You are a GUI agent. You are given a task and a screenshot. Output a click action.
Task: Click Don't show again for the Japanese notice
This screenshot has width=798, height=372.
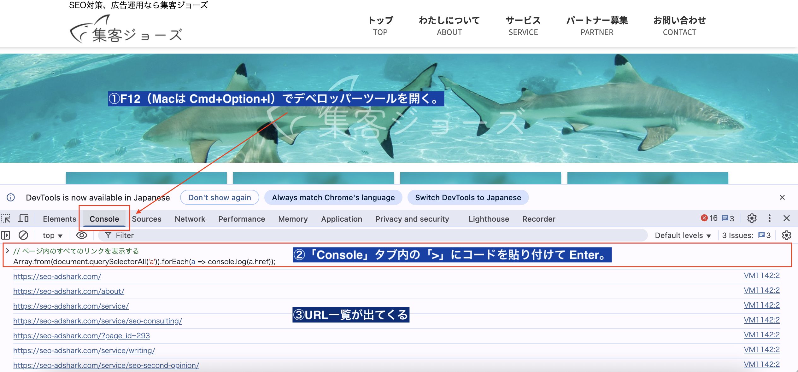pos(220,197)
